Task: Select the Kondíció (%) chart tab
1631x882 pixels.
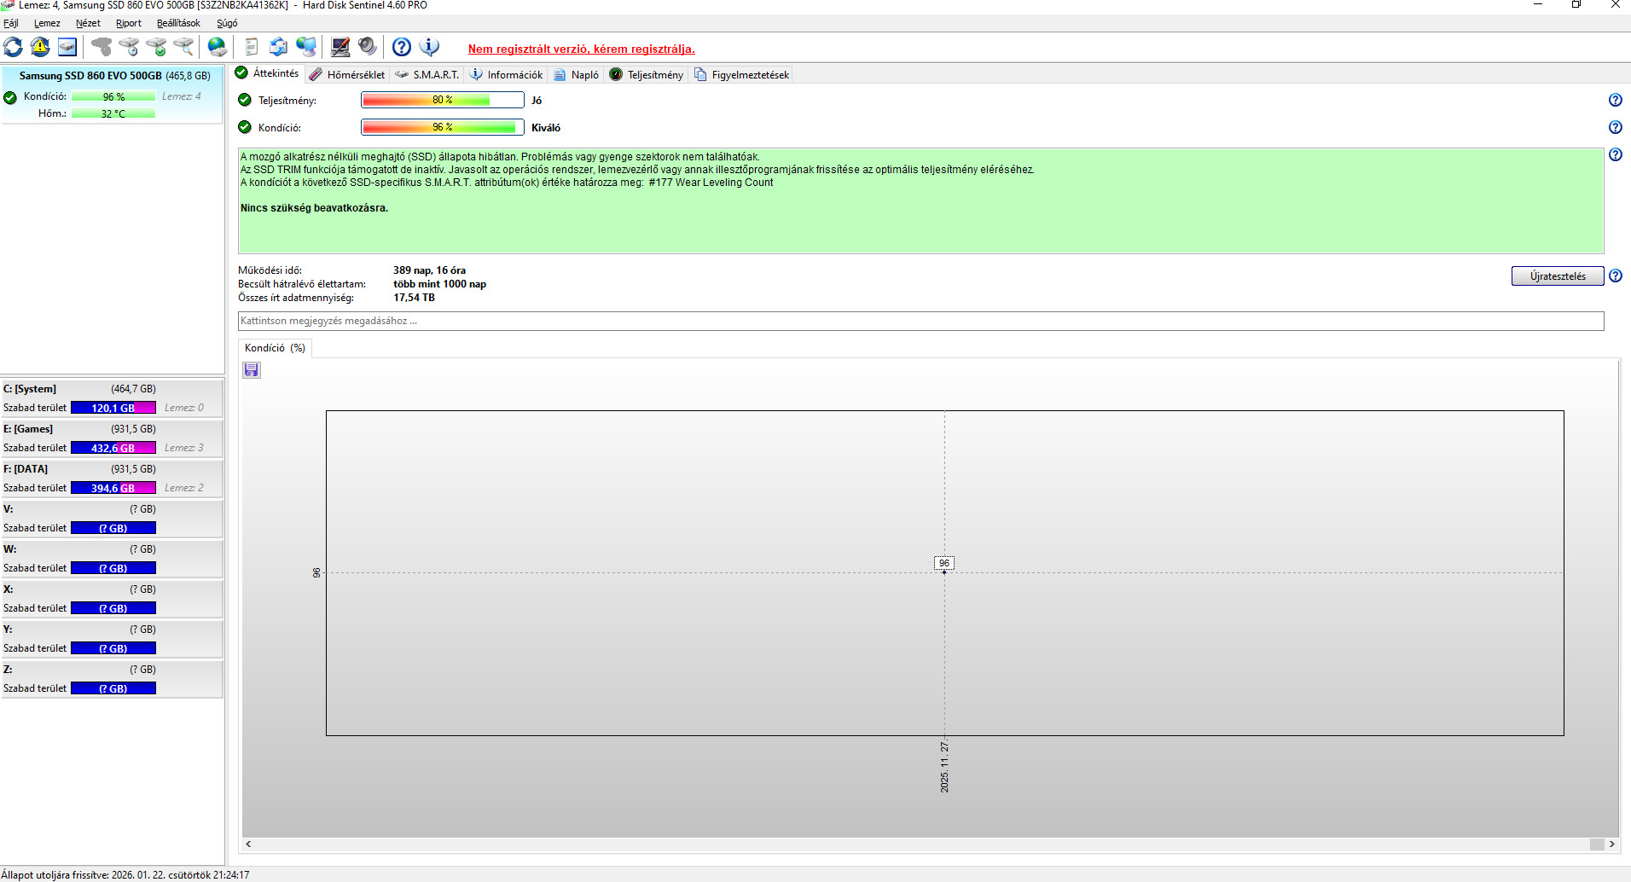Action: (x=275, y=348)
